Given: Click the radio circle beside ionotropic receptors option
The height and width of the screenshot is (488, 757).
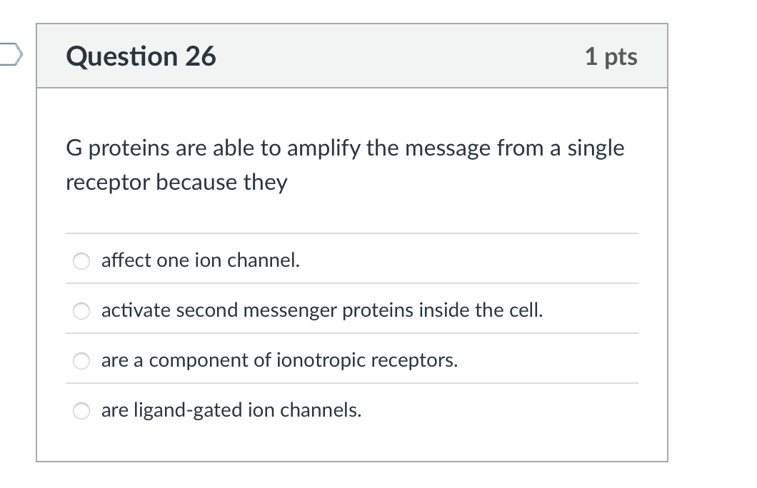Looking at the screenshot, I should coord(81,361).
